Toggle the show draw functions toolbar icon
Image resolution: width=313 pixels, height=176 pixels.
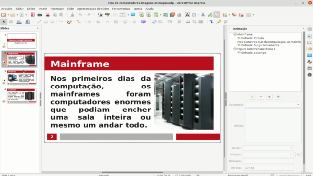click(x=217, y=15)
